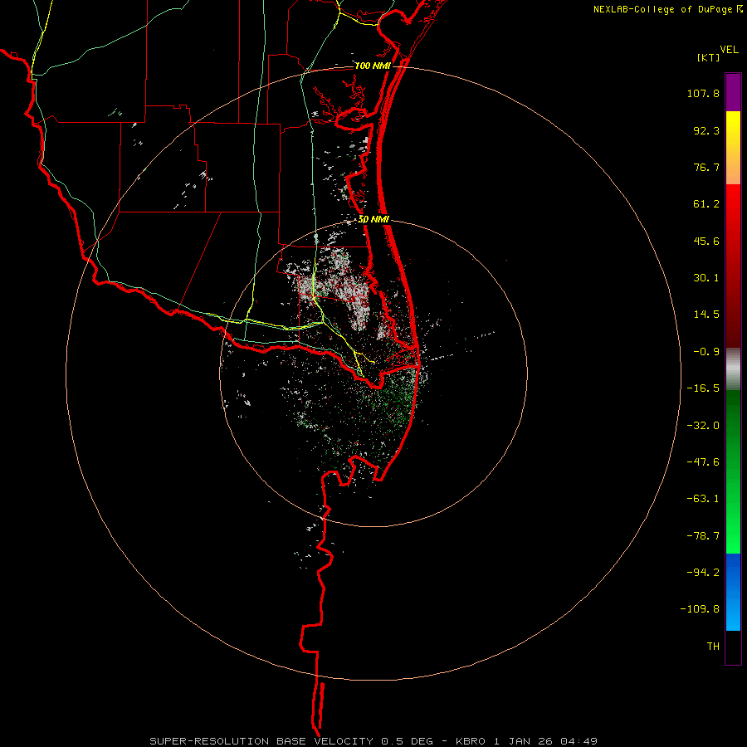This screenshot has width=747, height=747.
Task: Click the [KT] units label
Action: click(x=709, y=57)
